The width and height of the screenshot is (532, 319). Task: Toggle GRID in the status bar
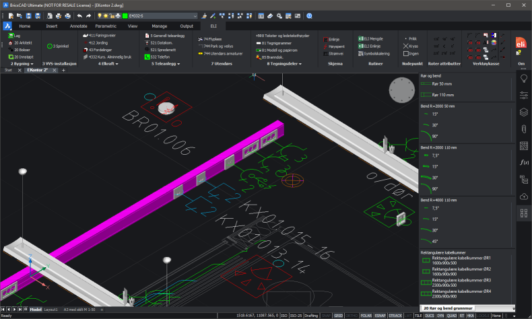338,315
